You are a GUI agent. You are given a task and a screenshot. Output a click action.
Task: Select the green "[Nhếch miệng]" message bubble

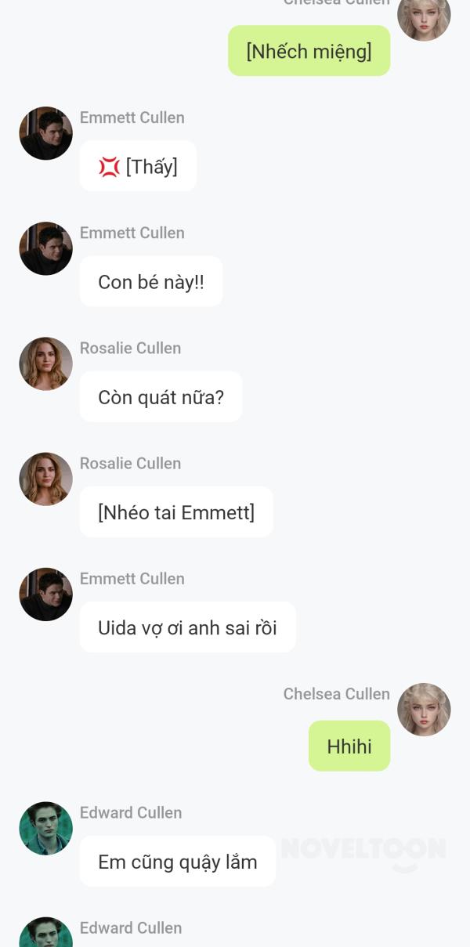coord(309,51)
